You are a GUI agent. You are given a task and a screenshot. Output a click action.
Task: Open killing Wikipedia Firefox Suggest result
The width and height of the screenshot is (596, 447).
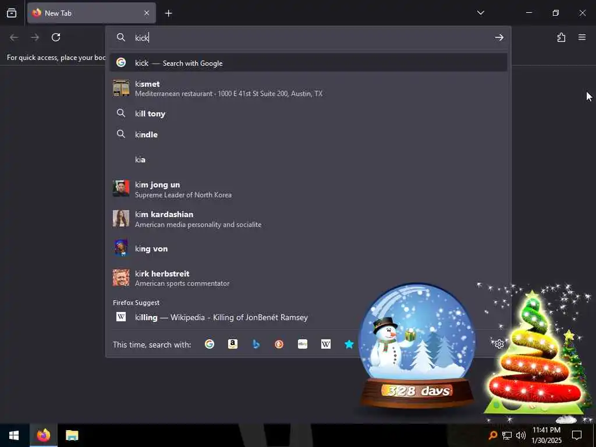(x=308, y=317)
